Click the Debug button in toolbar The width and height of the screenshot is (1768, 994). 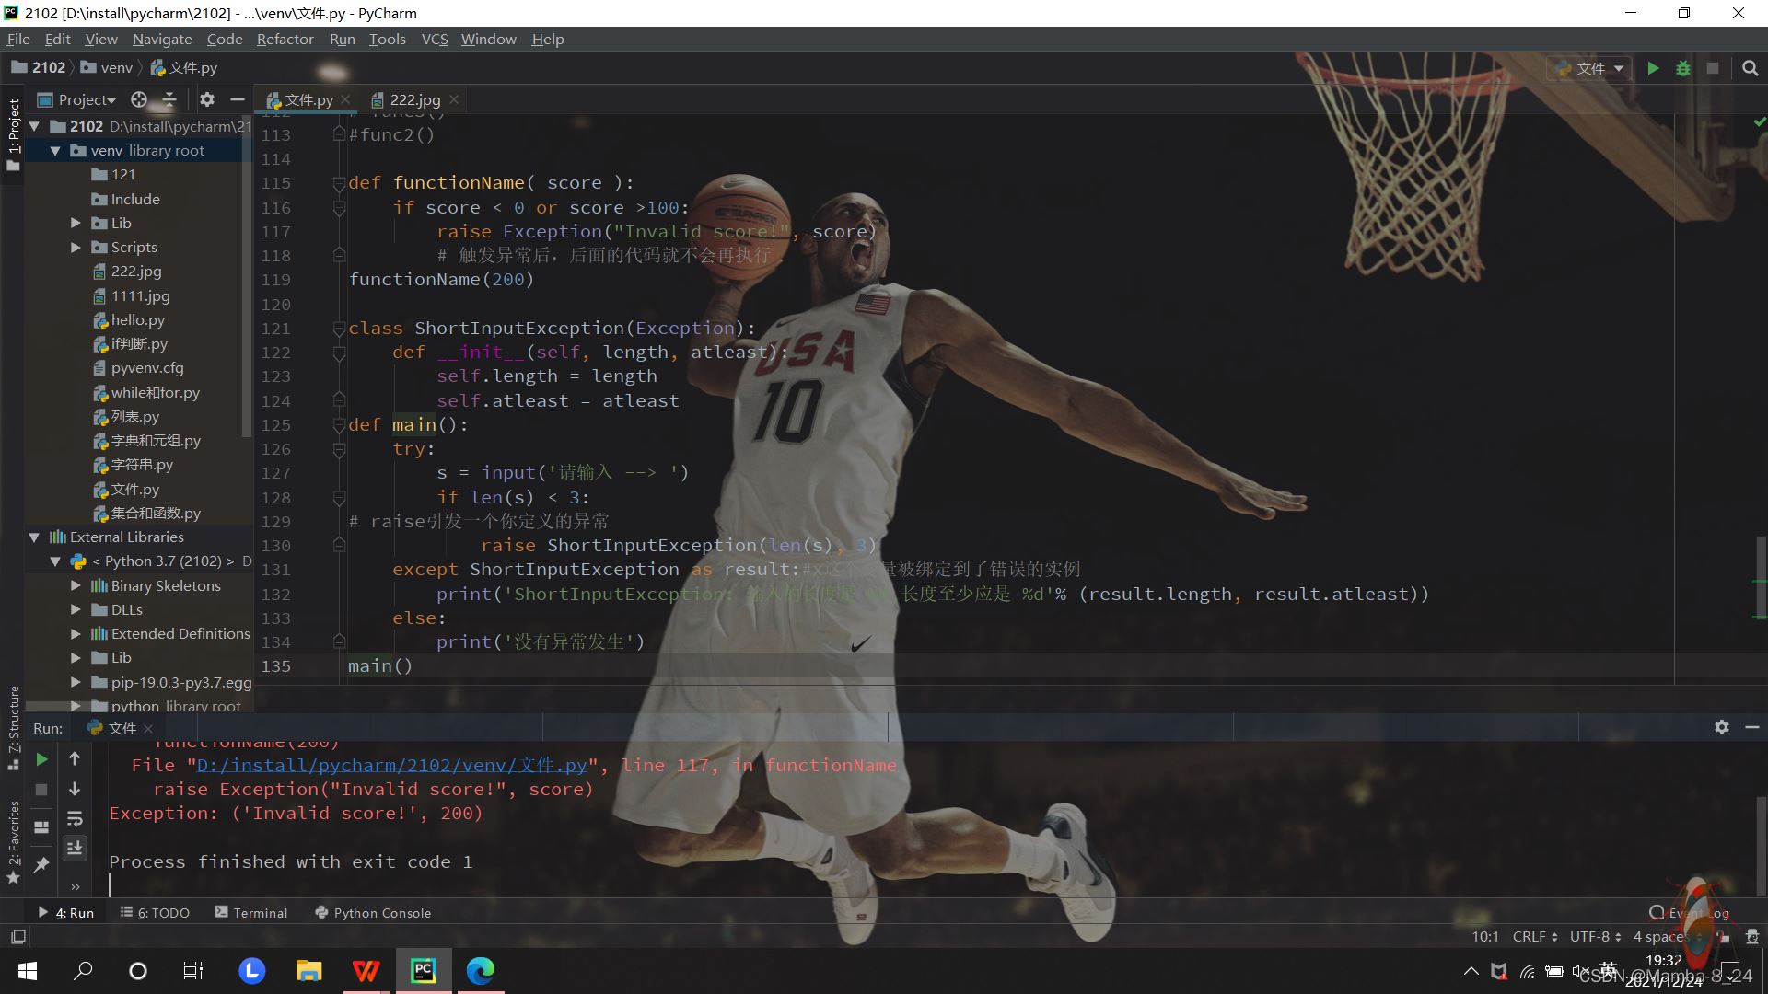(1683, 67)
